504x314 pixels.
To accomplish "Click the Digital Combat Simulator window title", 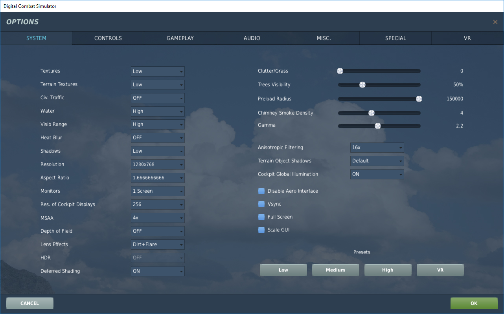I will pyautogui.click(x=30, y=6).
